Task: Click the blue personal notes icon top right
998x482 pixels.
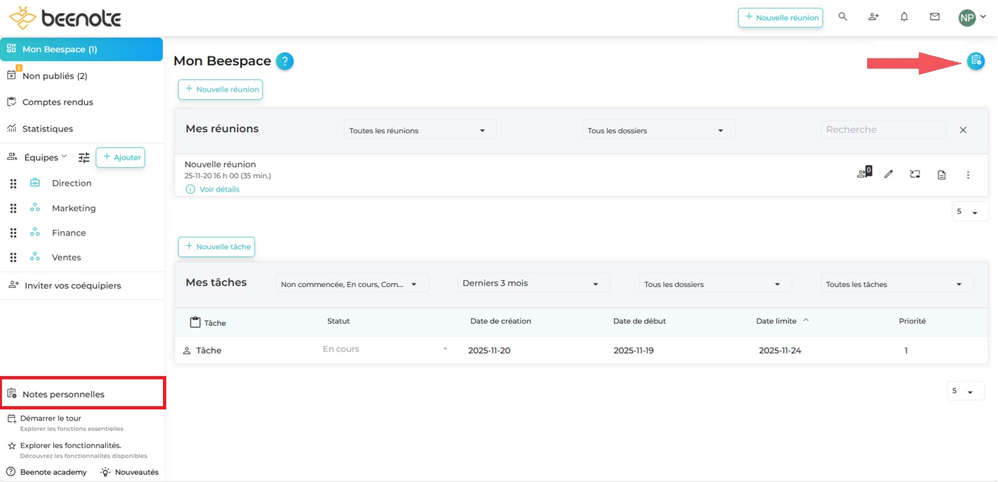Action: point(976,61)
